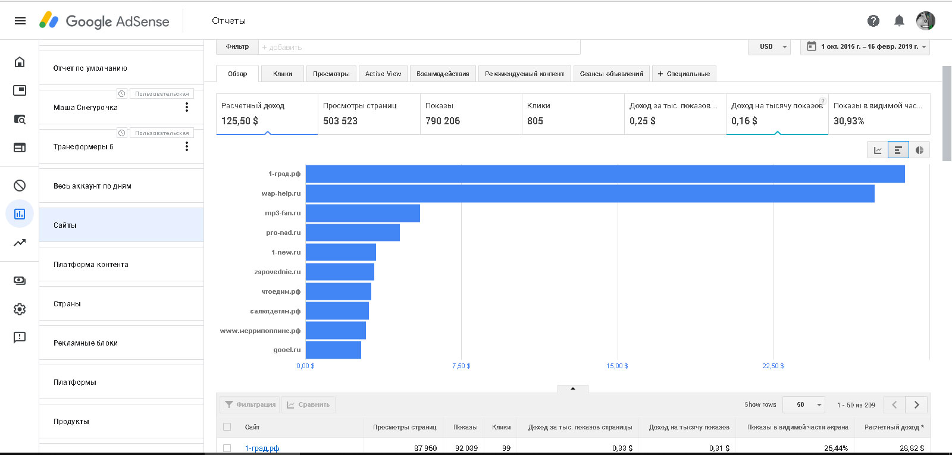The height and width of the screenshot is (455, 952).
Task: Open the Show rows 50 dropdown
Action: click(804, 405)
